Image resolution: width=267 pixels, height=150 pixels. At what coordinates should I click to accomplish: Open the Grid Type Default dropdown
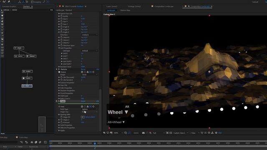(90, 51)
